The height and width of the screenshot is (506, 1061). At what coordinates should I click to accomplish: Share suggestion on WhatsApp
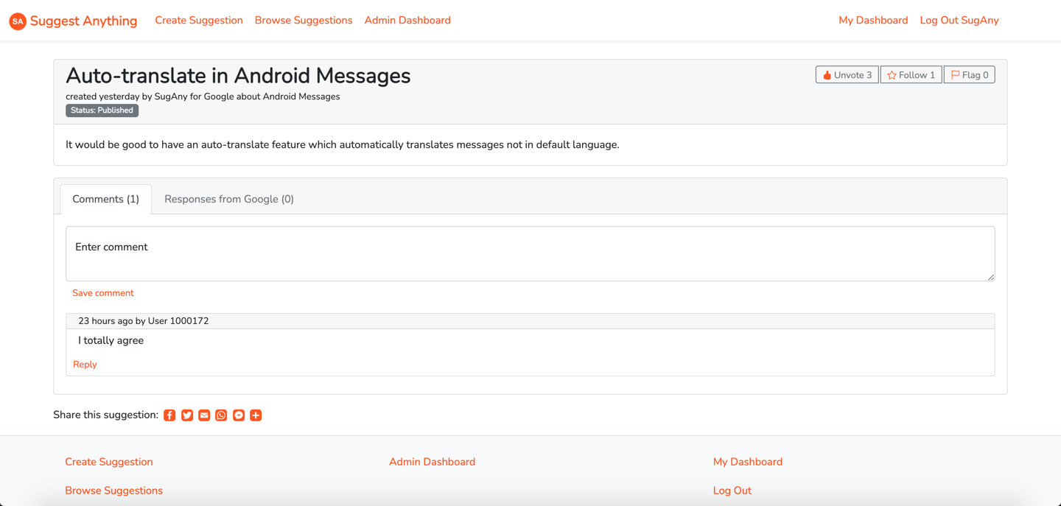(x=221, y=415)
